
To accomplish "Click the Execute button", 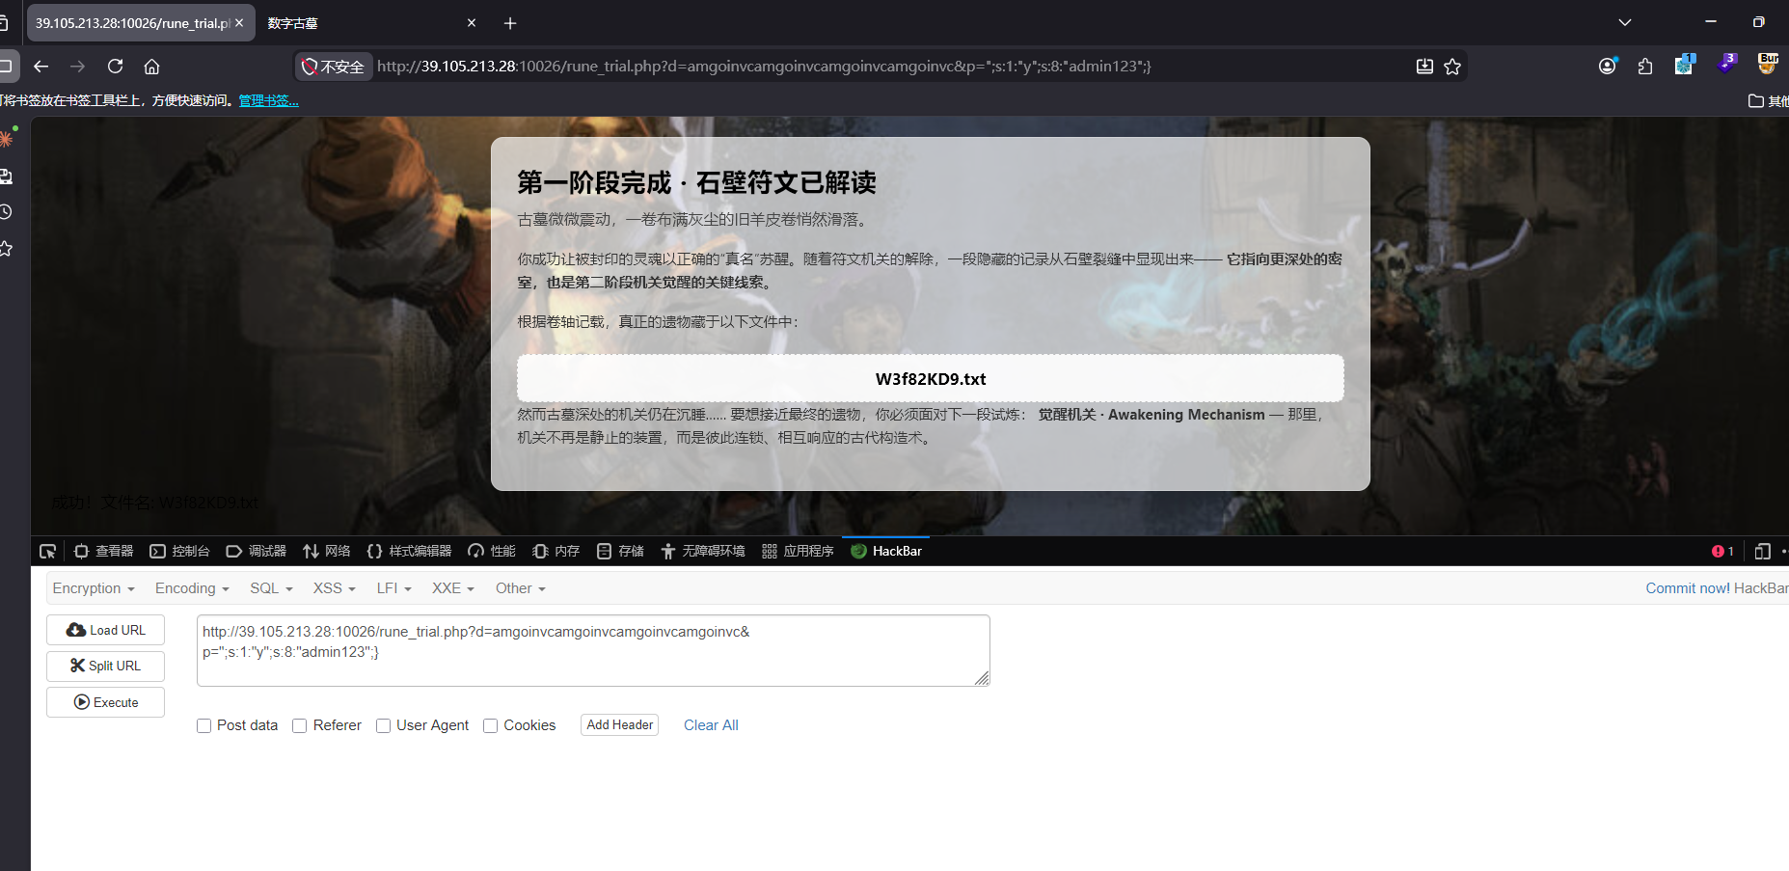I will [x=105, y=702].
